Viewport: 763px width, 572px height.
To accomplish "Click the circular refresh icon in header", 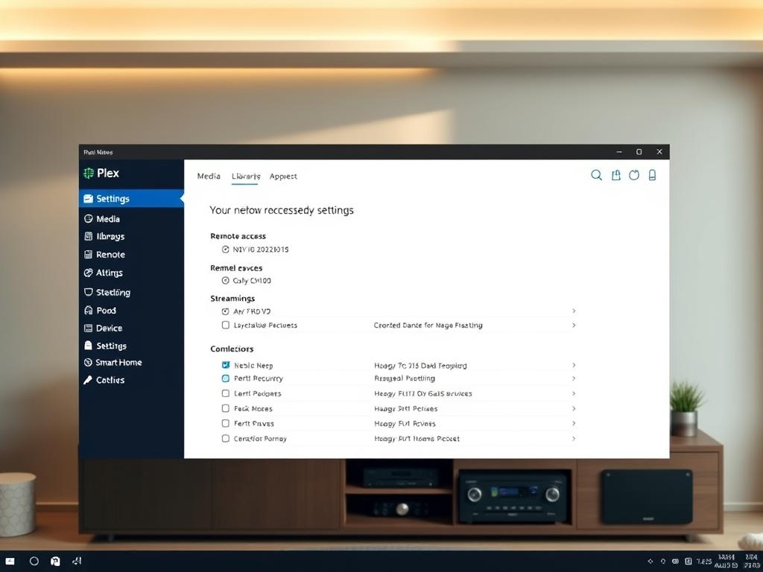I will click(x=633, y=175).
